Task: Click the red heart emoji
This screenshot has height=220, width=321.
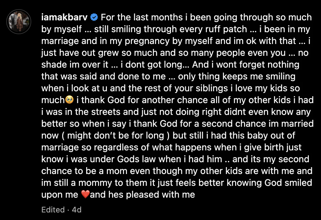Action: [85, 195]
